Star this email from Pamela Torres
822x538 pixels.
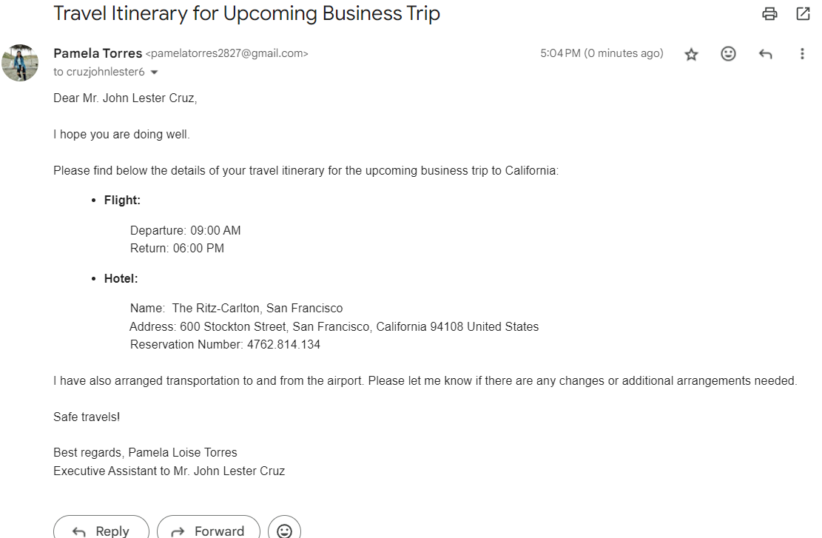[691, 54]
